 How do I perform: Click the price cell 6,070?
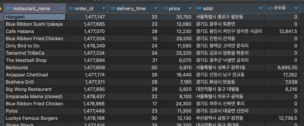[x=177, y=60]
